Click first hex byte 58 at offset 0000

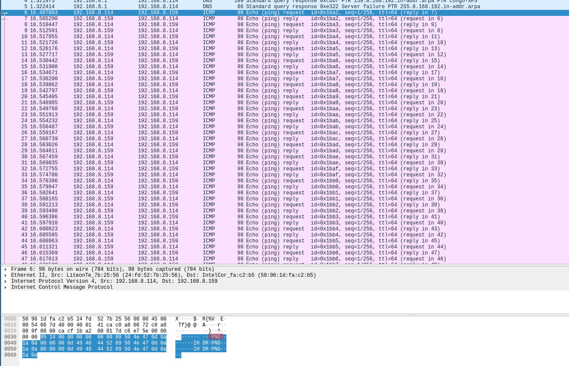(25, 319)
